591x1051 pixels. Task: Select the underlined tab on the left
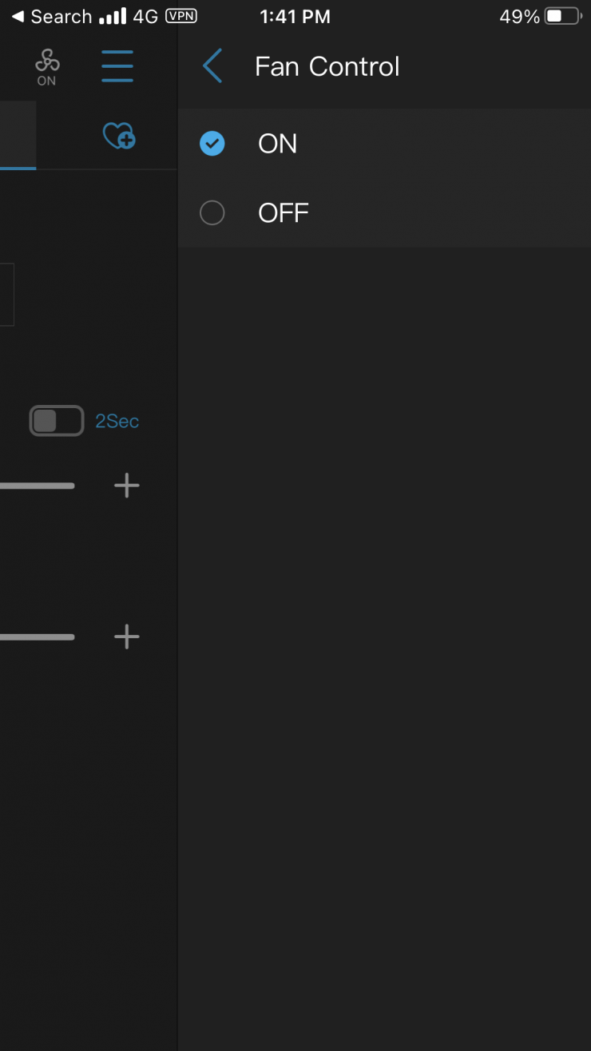18,136
